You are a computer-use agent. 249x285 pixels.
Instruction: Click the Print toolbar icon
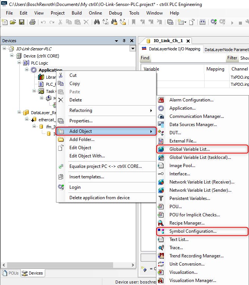click(x=32, y=22)
